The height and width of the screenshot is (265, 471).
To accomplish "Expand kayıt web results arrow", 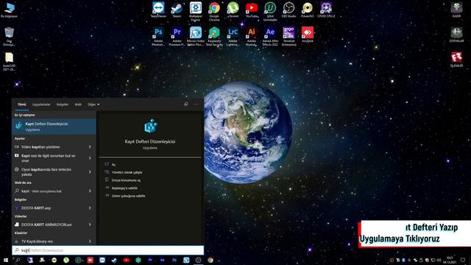I will (90, 191).
